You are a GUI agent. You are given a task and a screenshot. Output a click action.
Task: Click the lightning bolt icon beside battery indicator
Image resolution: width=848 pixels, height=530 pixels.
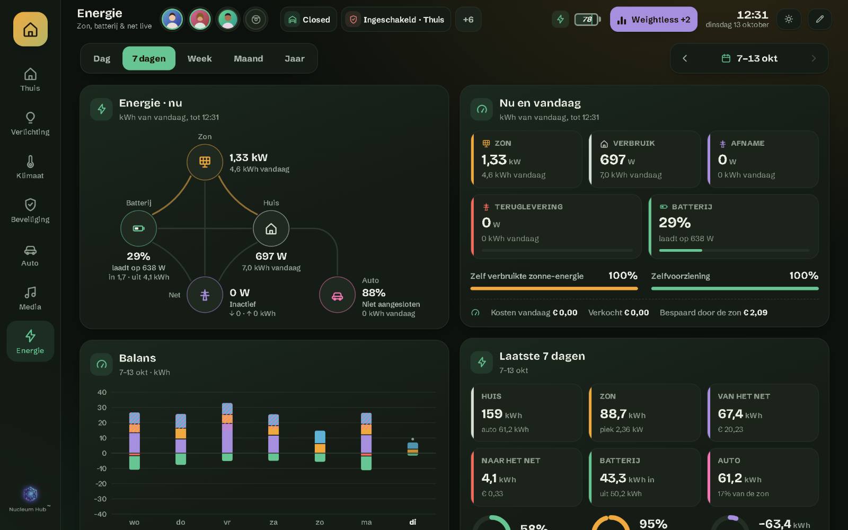(x=560, y=20)
